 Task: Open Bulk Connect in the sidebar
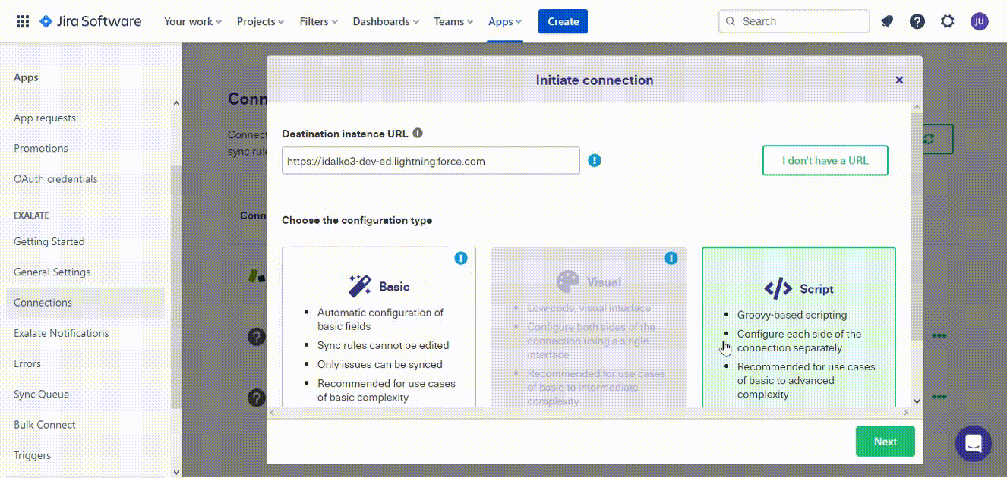(45, 425)
